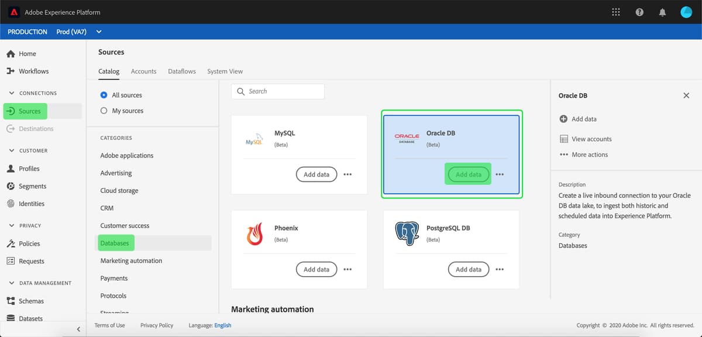Viewport: 702px width, 337px height.
Task: Expand the Prod (VA7) sandbox dropdown
Action: point(98,32)
